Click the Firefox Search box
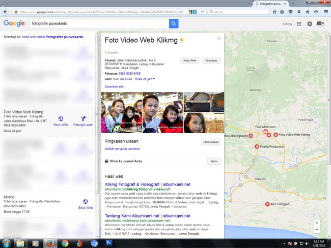Image resolution: width=331 pixels, height=248 pixels. click(239, 12)
